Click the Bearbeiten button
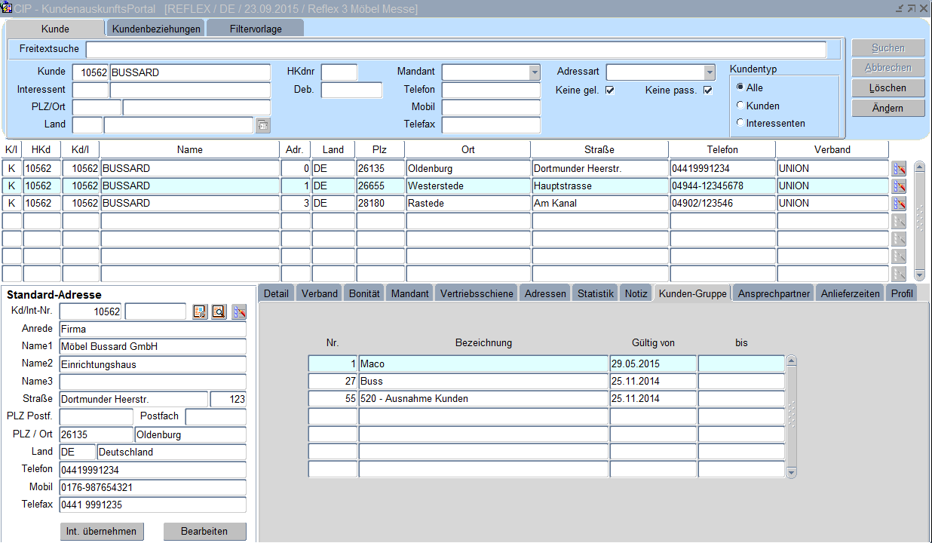This screenshot has height=543, width=932. coord(204,532)
